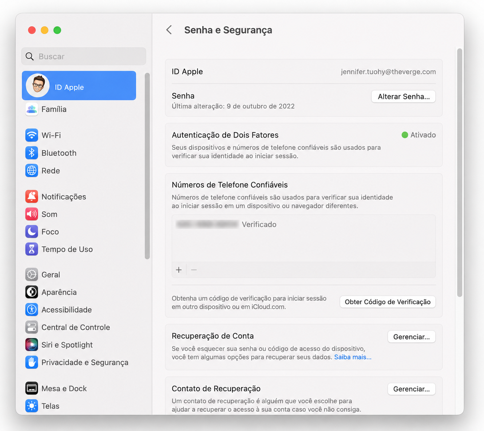Close window with red button
This screenshot has height=431, width=484.
pyautogui.click(x=32, y=30)
